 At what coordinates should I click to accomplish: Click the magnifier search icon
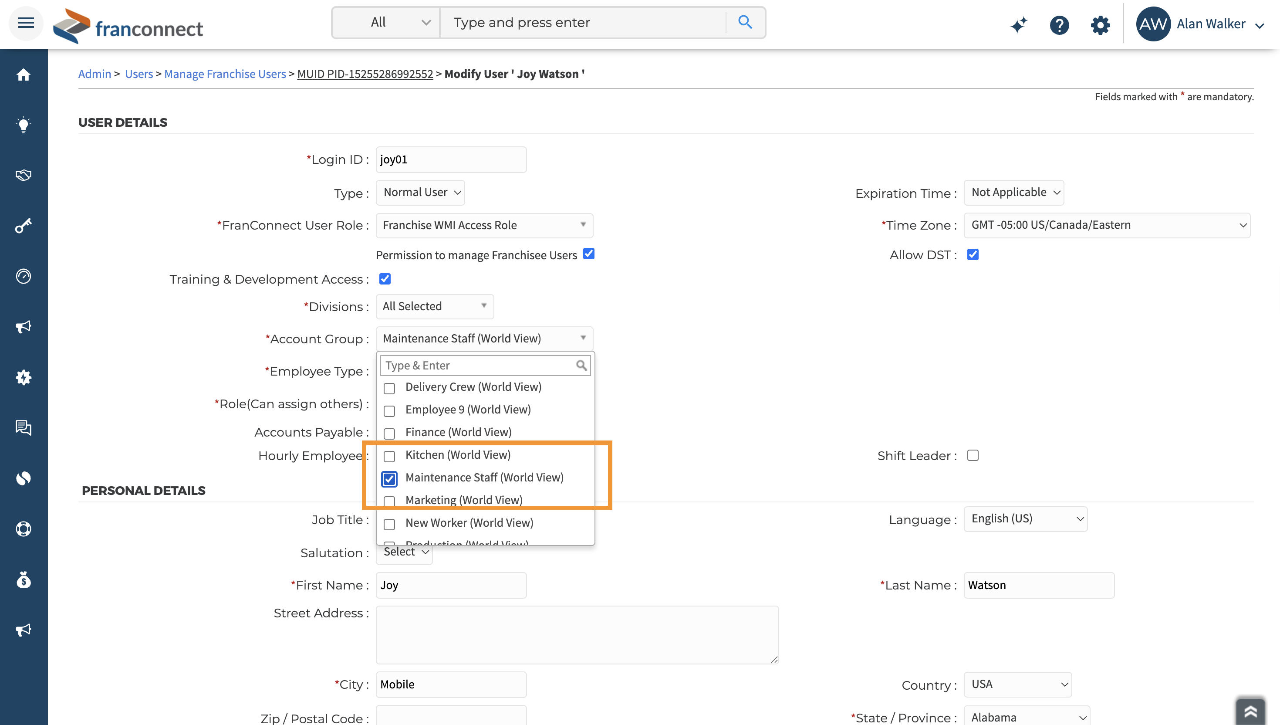[744, 22]
